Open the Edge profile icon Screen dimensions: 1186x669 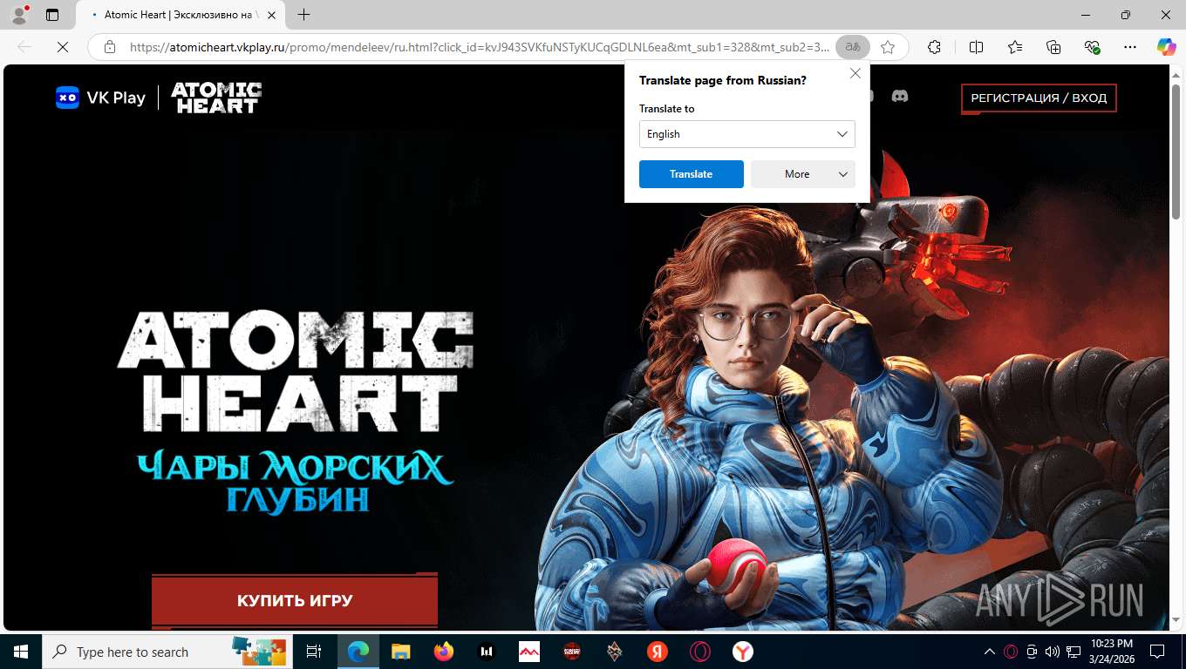click(19, 15)
